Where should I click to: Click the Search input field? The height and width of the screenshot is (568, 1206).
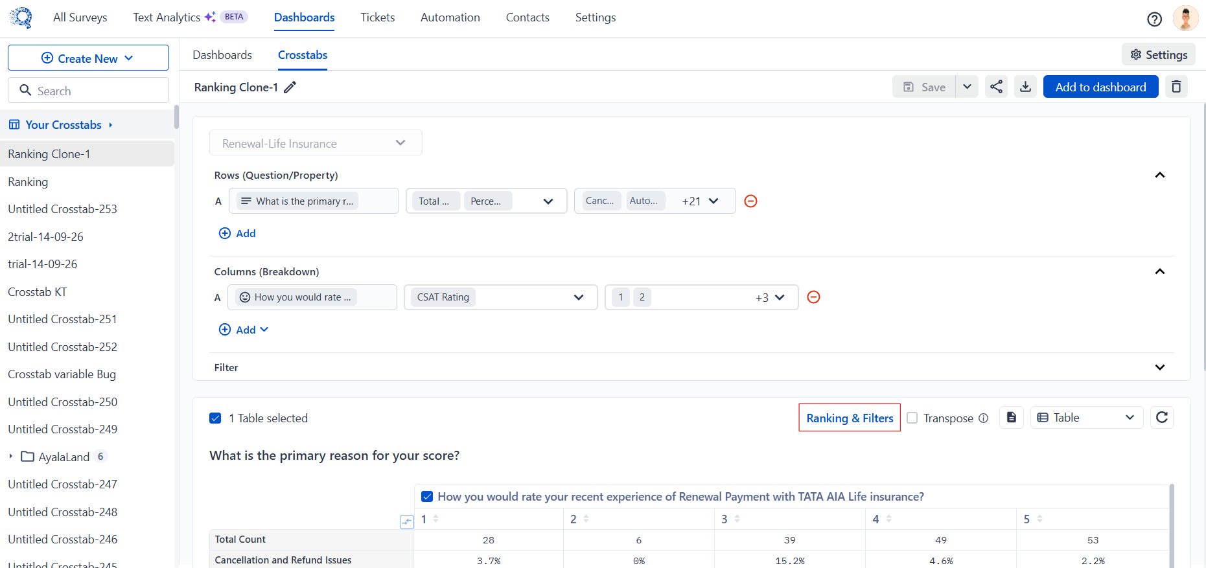coord(88,91)
